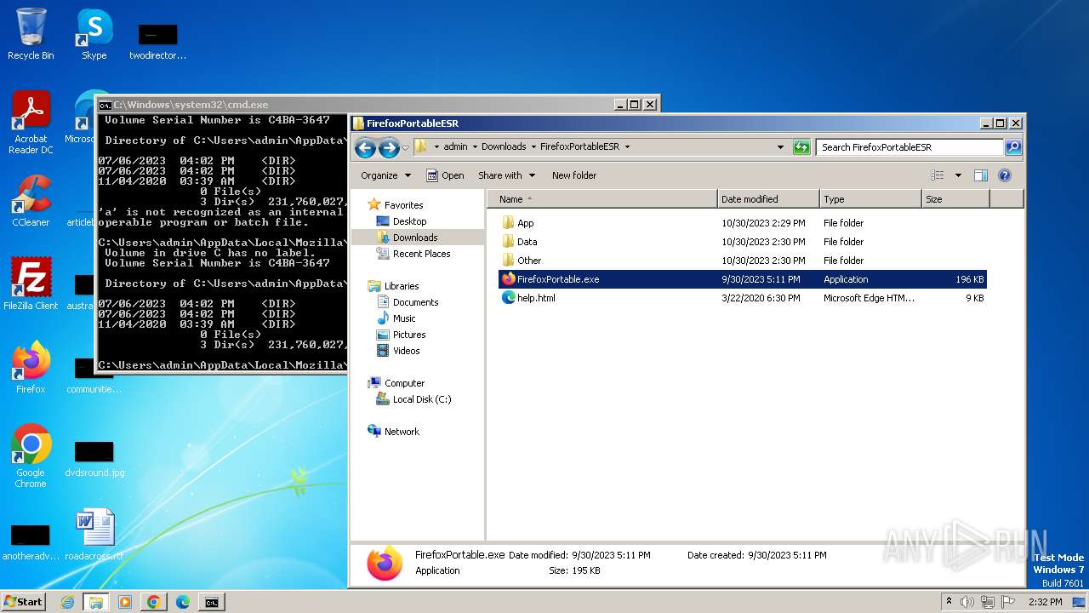Image resolution: width=1089 pixels, height=613 pixels.
Task: Select Desktop in the Favorites pane
Action: [409, 221]
